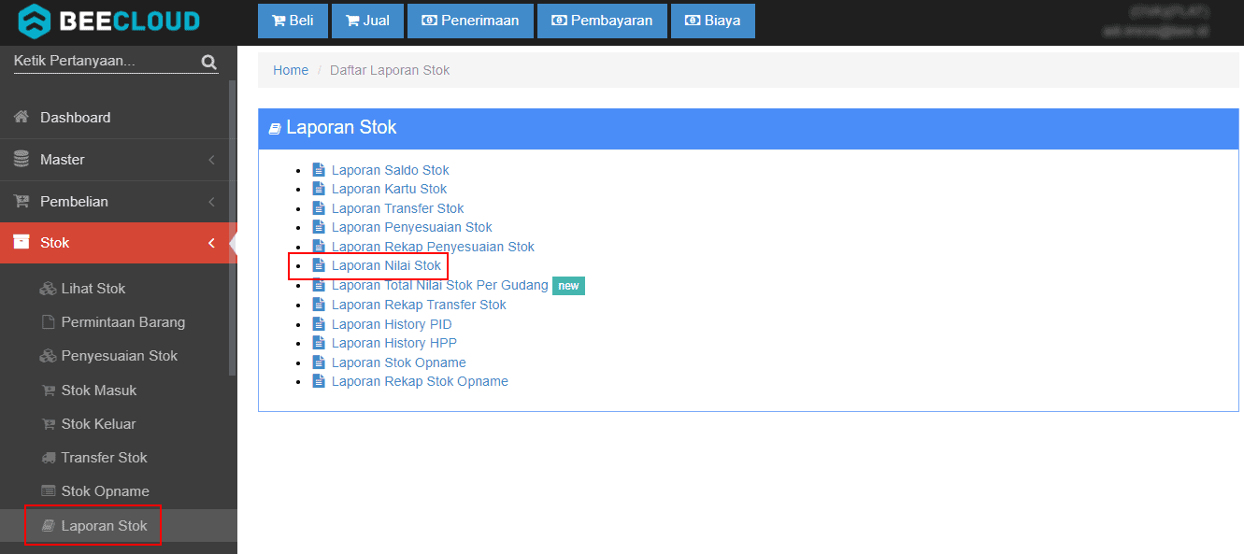Open Stok Opname from sidebar
The image size is (1244, 554).
[105, 491]
